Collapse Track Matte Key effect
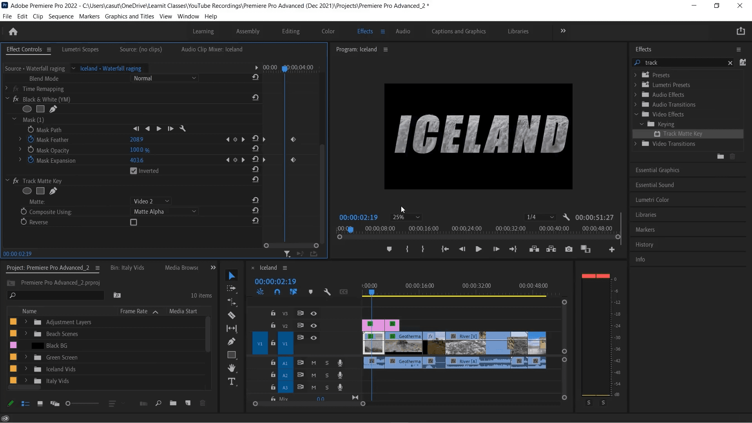The width and height of the screenshot is (752, 423). tap(7, 181)
